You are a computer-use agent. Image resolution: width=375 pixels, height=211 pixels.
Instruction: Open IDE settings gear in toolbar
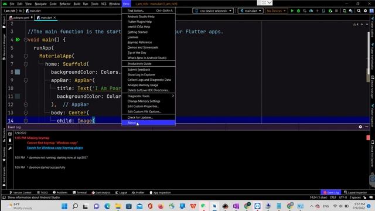coord(365,11)
